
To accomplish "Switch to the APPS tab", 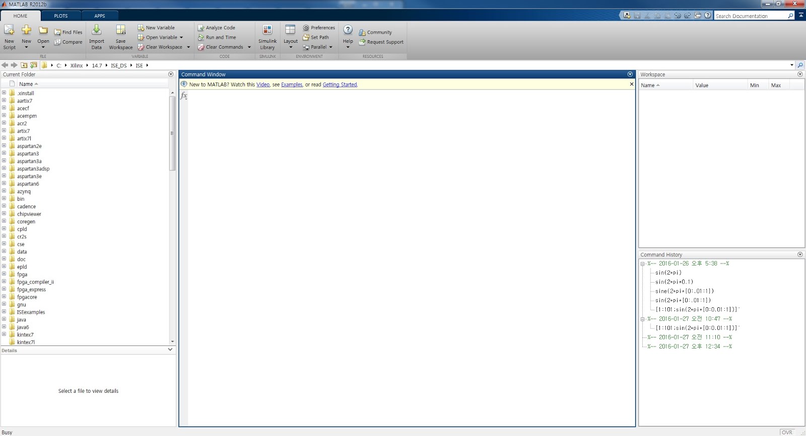I will (100, 16).
